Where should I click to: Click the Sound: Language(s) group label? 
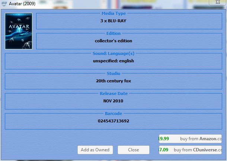[113, 53]
